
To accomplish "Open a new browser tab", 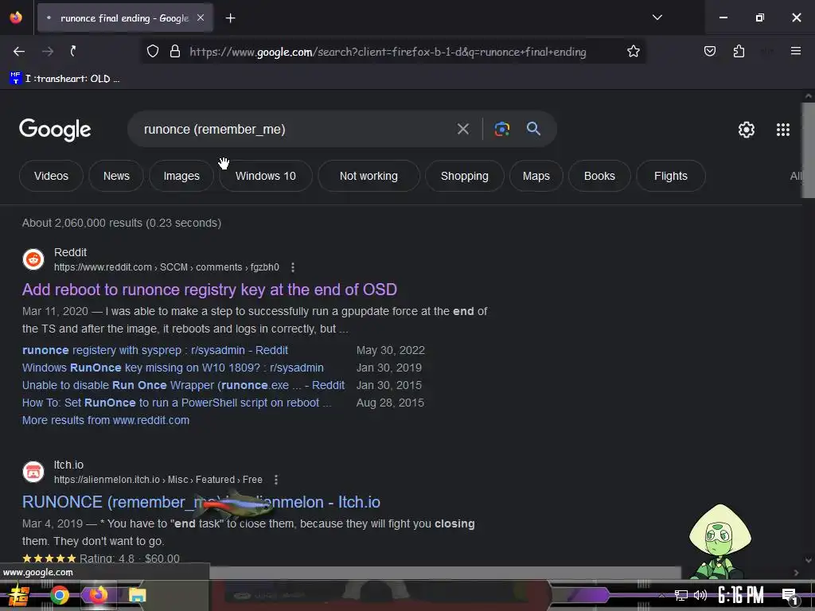I will tap(230, 18).
